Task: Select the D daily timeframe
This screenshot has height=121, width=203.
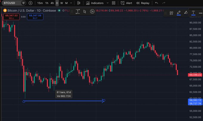Action: coord(57,3)
